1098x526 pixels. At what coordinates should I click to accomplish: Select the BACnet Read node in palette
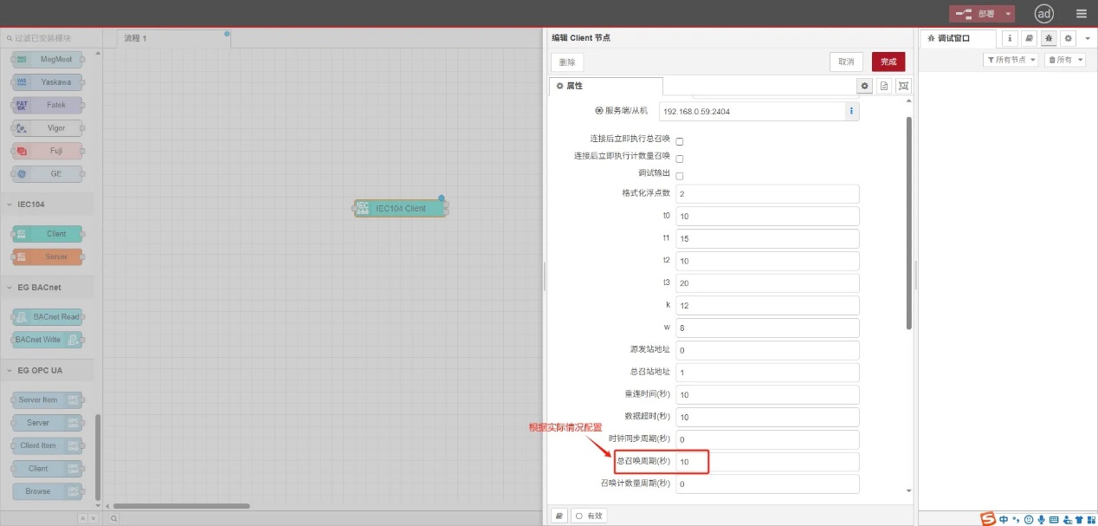tap(48, 316)
